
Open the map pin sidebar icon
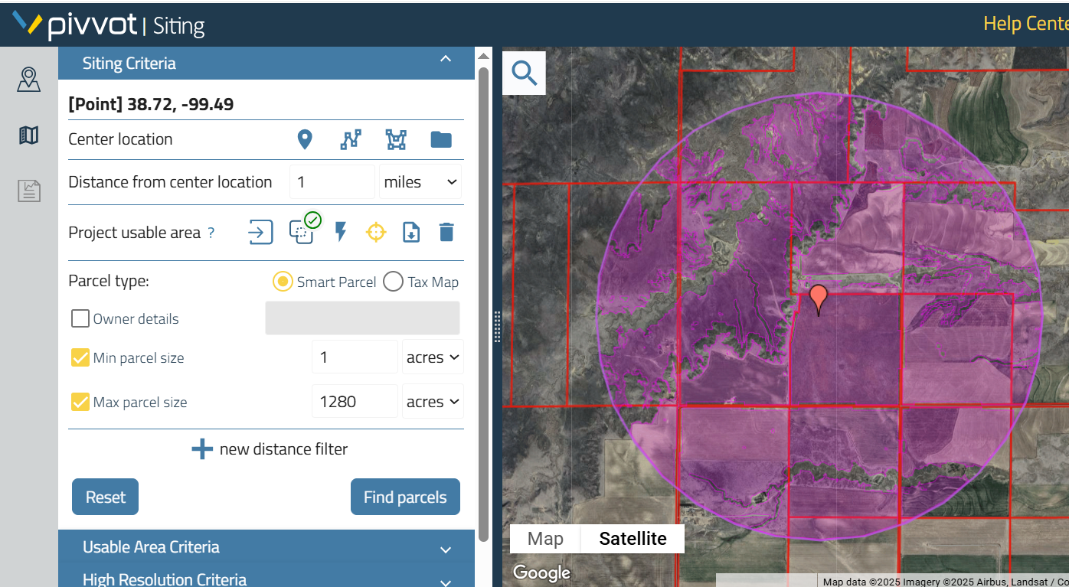tap(29, 79)
